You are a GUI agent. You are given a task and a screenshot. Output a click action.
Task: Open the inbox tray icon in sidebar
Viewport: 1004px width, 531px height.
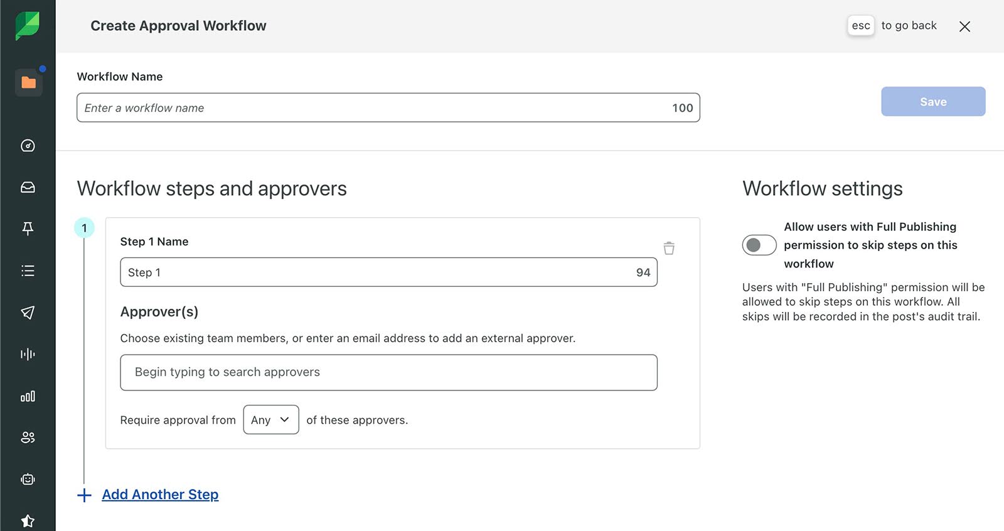click(28, 187)
